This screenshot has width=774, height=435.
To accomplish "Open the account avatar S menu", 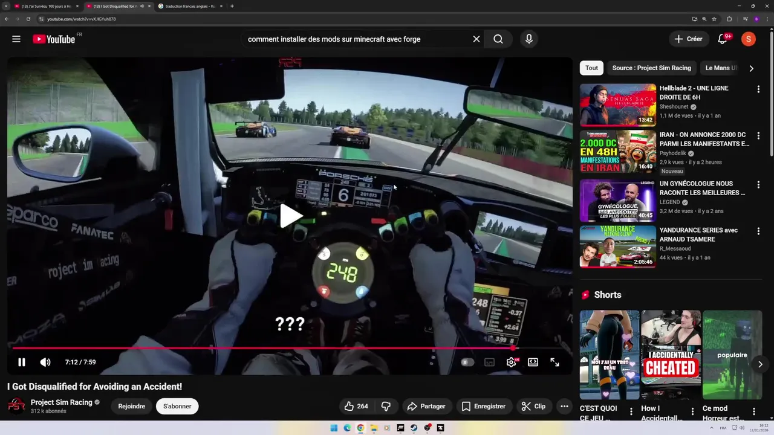I will (749, 39).
